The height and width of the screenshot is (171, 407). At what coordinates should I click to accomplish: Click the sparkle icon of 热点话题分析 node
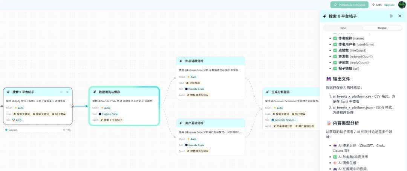[181, 61]
